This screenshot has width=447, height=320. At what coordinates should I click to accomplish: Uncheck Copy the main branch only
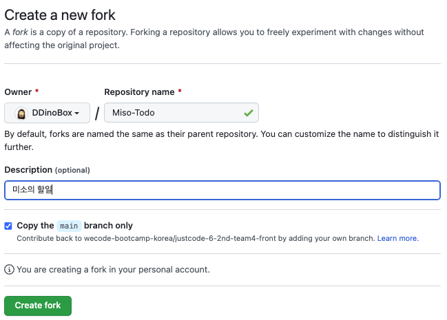tap(8, 226)
